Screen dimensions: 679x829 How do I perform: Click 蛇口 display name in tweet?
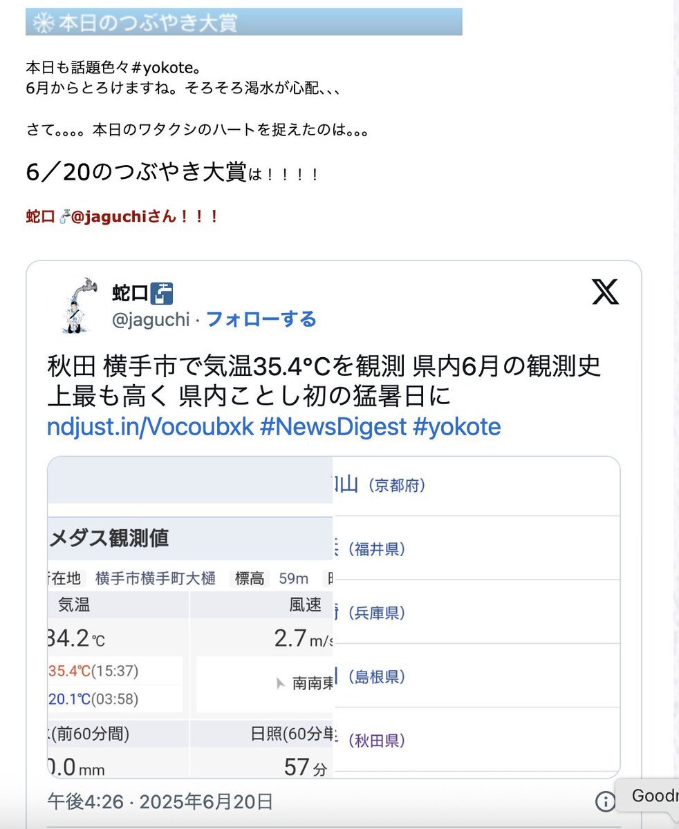pyautogui.click(x=130, y=294)
